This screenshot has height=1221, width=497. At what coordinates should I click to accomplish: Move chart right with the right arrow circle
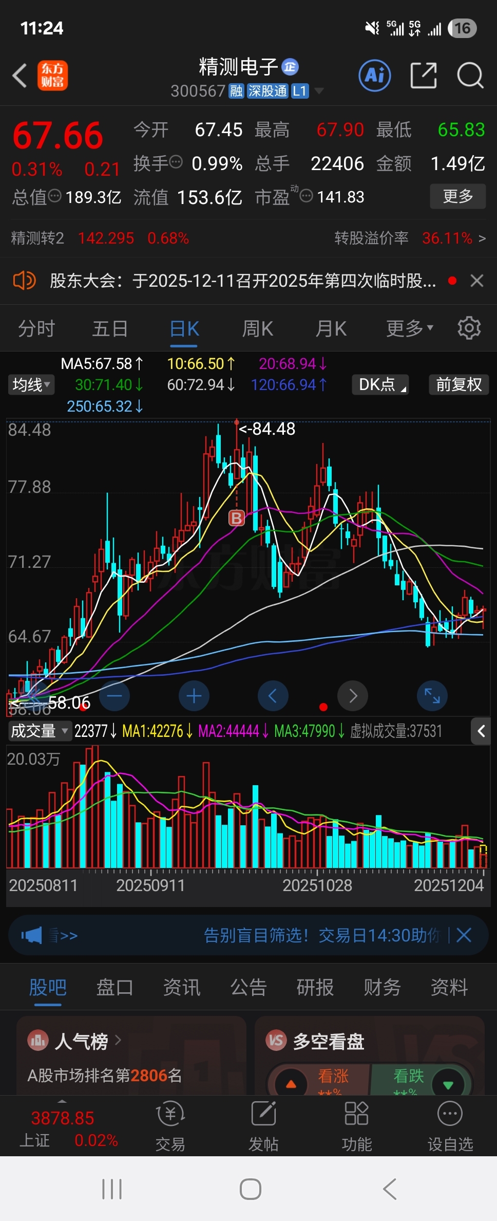(353, 696)
